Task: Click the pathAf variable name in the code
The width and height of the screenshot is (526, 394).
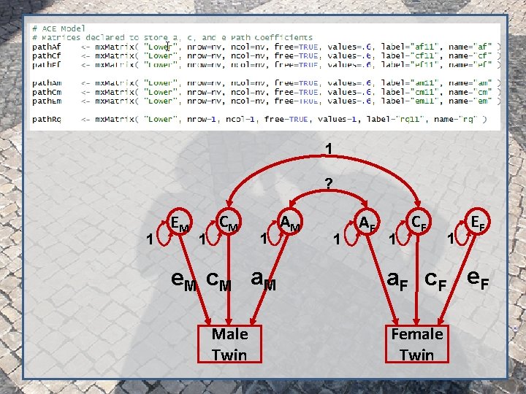Action: point(47,47)
